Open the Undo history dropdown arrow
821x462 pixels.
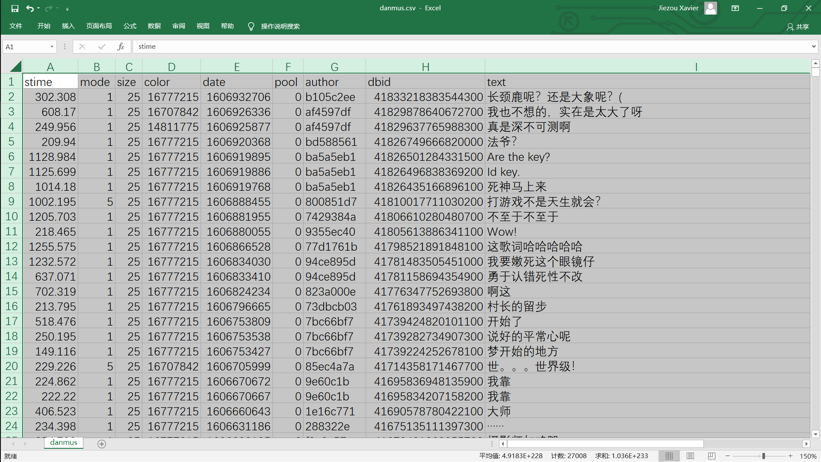pyautogui.click(x=38, y=8)
